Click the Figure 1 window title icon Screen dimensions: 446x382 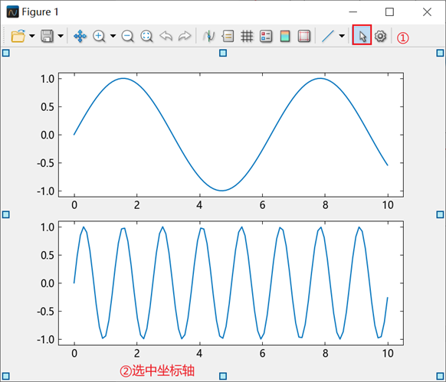tap(13, 12)
